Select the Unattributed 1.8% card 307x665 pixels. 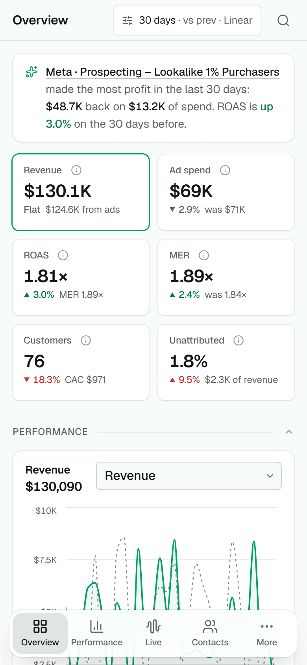point(226,362)
